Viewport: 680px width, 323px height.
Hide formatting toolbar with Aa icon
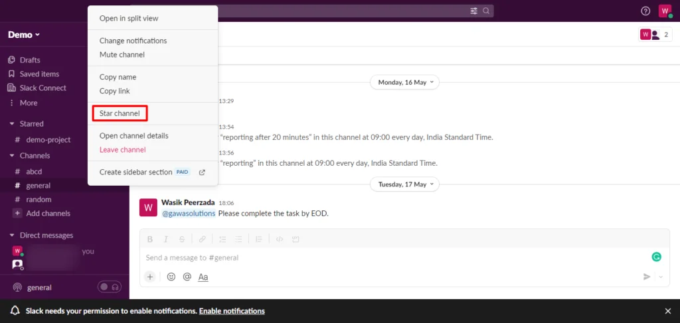[203, 277]
